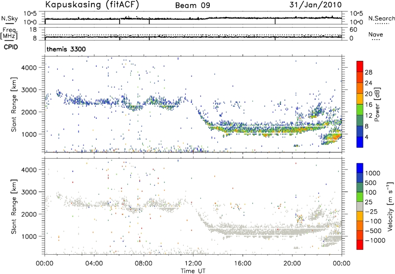Click the 'Freq. [MHz]' label

point(9,33)
